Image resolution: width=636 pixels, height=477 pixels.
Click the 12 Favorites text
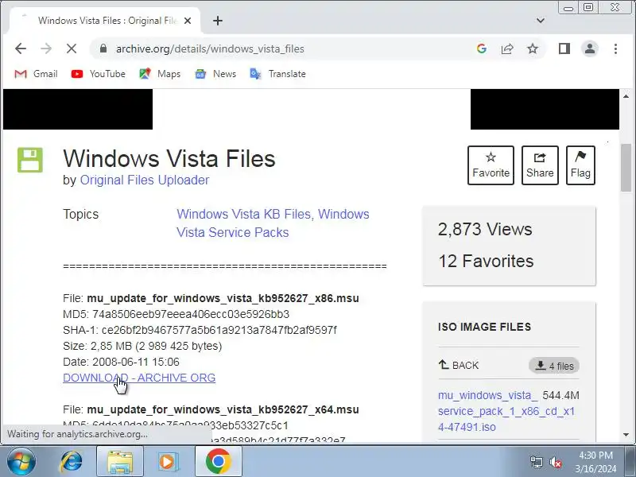point(486,262)
